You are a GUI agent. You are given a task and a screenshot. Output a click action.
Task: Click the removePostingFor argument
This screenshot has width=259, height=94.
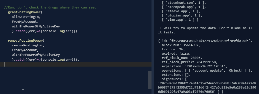(27, 45)
